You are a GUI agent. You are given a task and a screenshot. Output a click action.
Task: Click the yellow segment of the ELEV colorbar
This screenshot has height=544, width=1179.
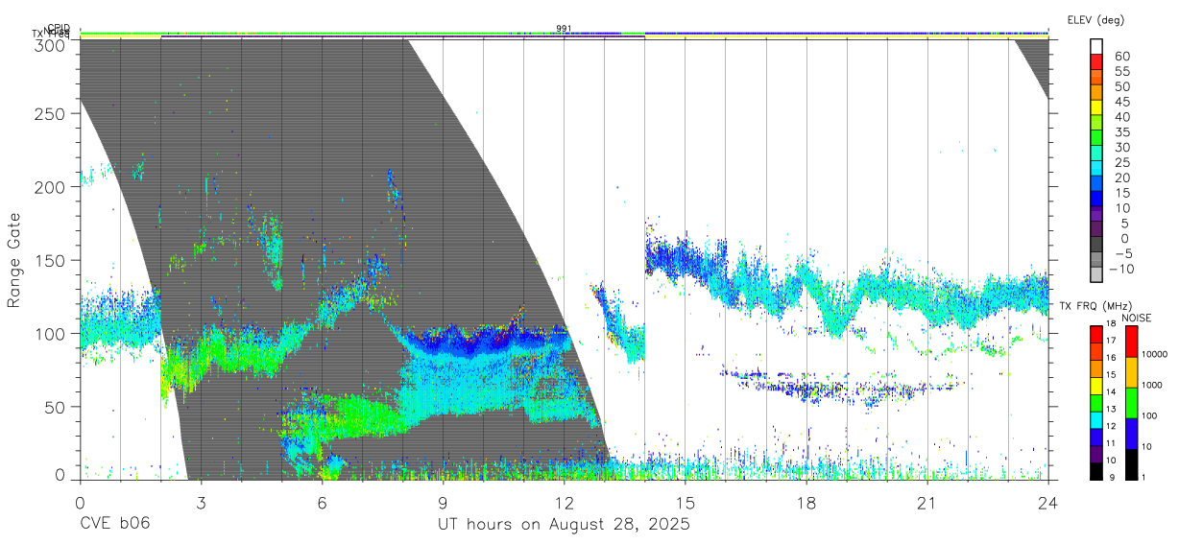tap(1097, 107)
